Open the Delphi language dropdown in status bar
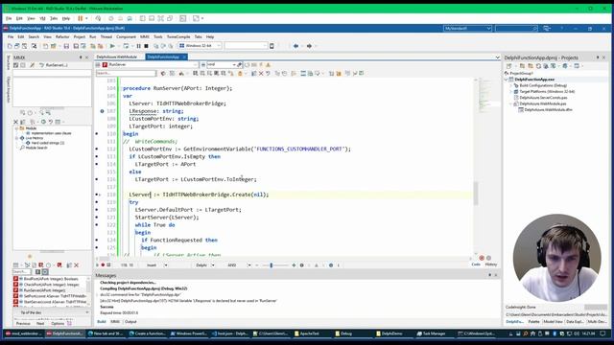This screenshot has width=614, height=345. pyautogui.click(x=213, y=265)
